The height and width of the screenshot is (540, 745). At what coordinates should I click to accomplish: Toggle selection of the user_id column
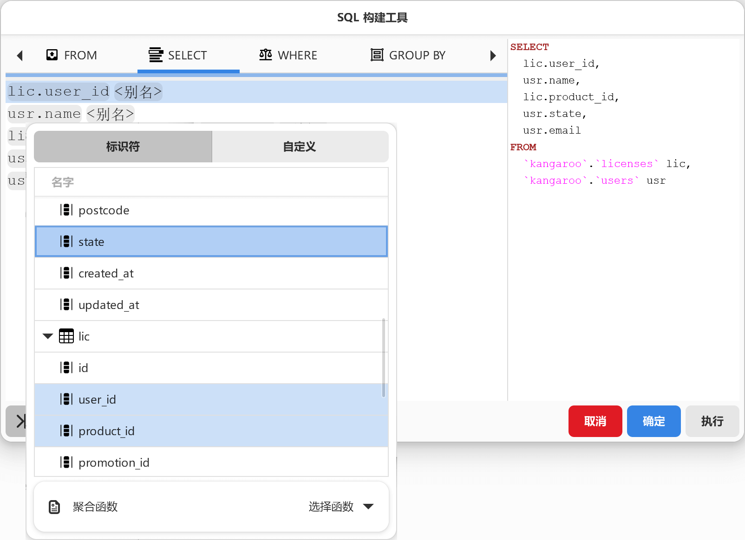coord(97,399)
